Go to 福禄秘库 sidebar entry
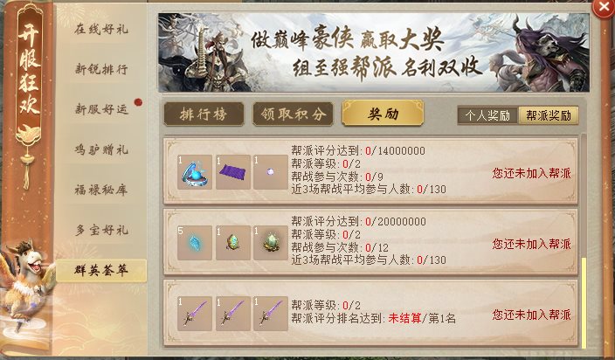 101,190
